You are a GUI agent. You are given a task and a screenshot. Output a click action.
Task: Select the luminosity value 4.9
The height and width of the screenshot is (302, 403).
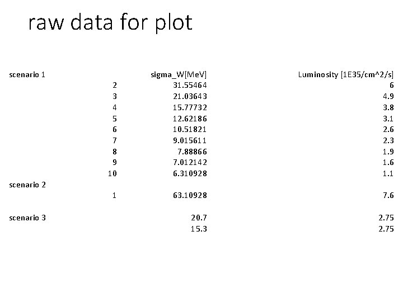point(388,96)
